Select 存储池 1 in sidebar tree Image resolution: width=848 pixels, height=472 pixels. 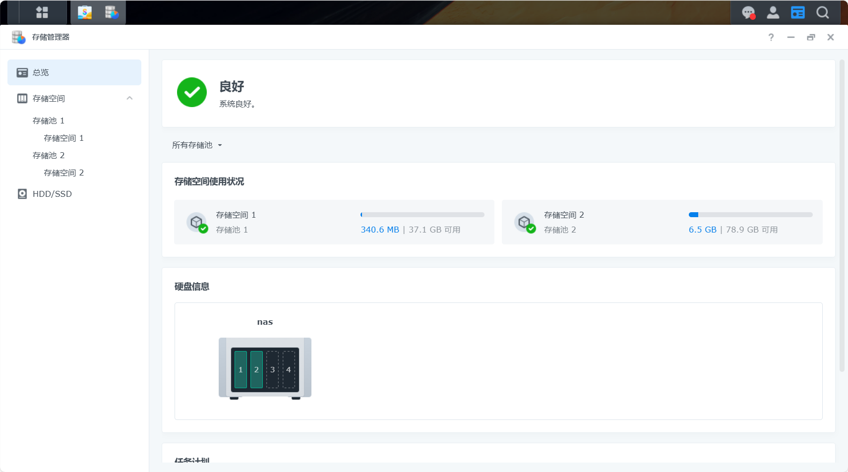(x=49, y=121)
